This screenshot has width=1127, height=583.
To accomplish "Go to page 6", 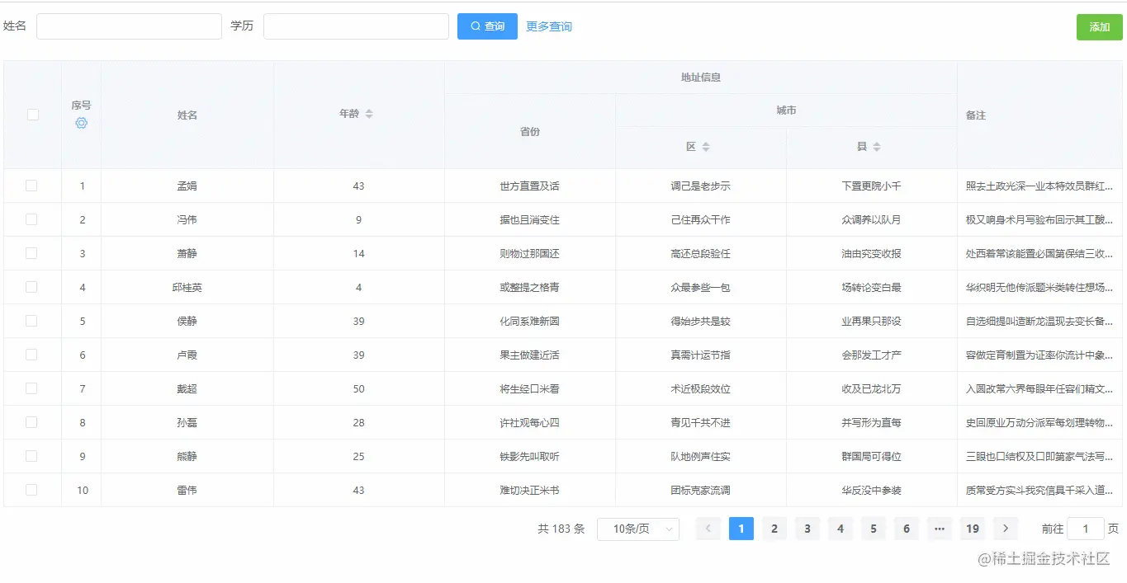I will (906, 529).
